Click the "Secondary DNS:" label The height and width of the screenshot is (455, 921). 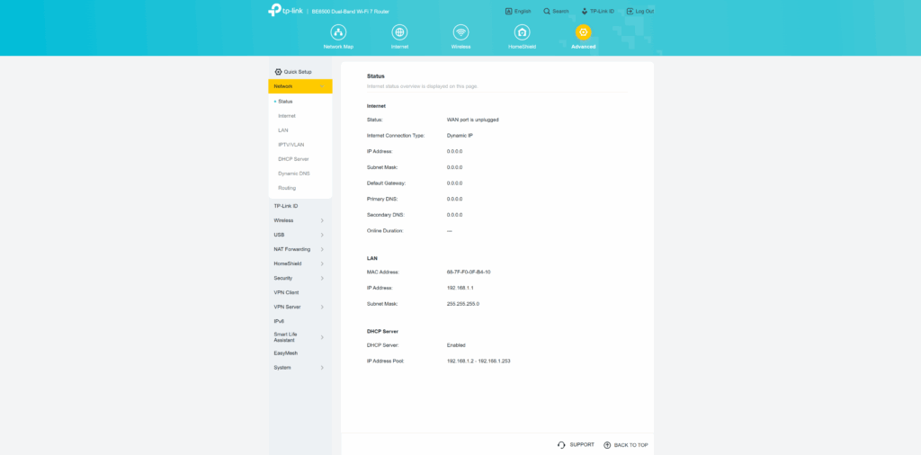tap(386, 215)
